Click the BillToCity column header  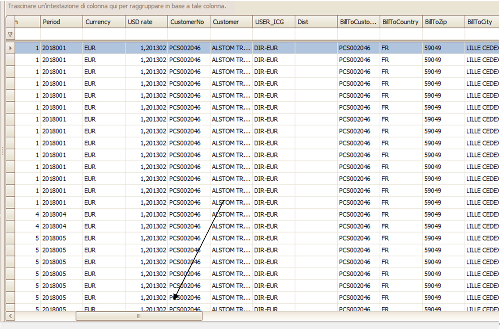click(x=481, y=22)
